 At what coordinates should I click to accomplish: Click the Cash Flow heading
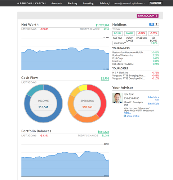click(x=30, y=78)
